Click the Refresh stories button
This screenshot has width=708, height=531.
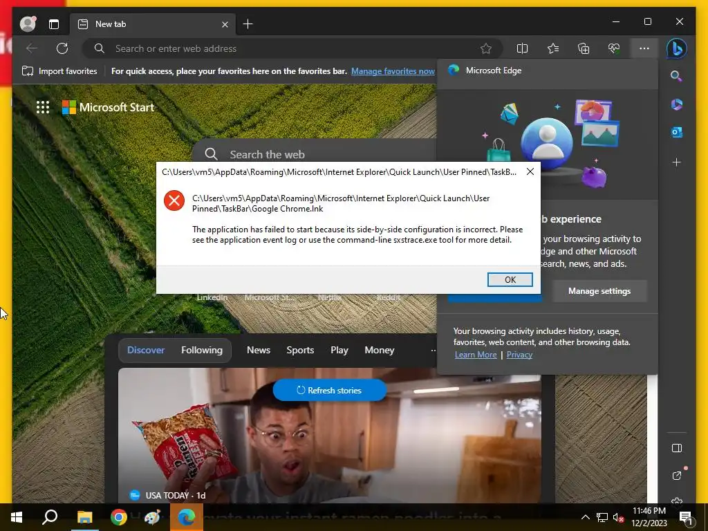(x=330, y=390)
